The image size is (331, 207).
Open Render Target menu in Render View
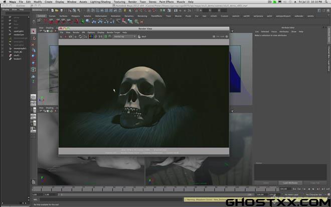[113, 33]
